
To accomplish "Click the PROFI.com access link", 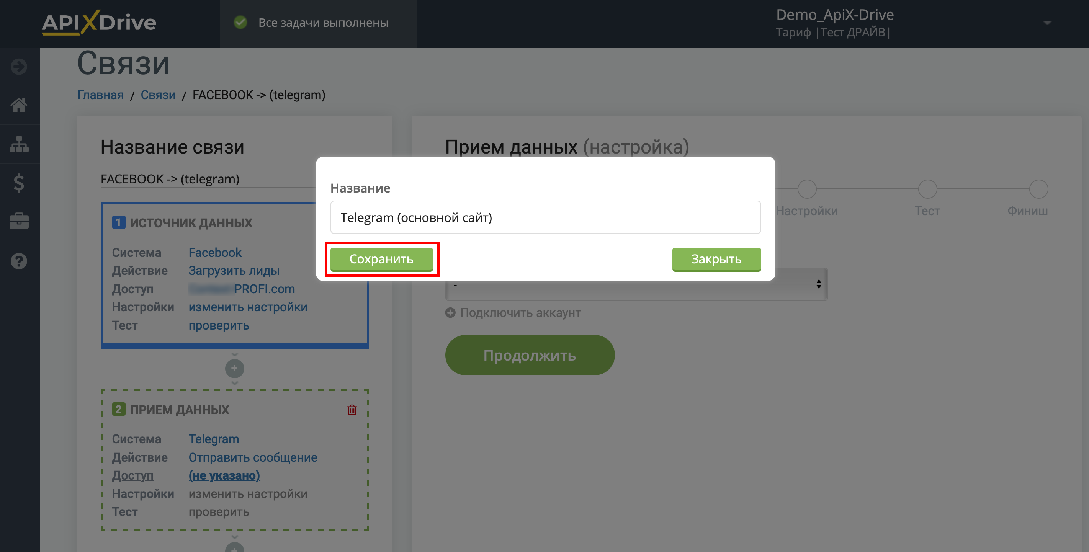I will [x=242, y=289].
